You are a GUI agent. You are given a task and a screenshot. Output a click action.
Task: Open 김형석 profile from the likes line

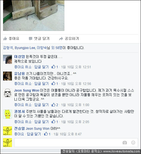pos(8,48)
